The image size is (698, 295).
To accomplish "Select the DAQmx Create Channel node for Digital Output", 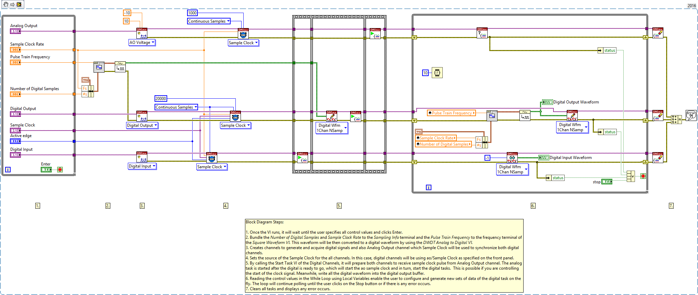I will 142,116.
